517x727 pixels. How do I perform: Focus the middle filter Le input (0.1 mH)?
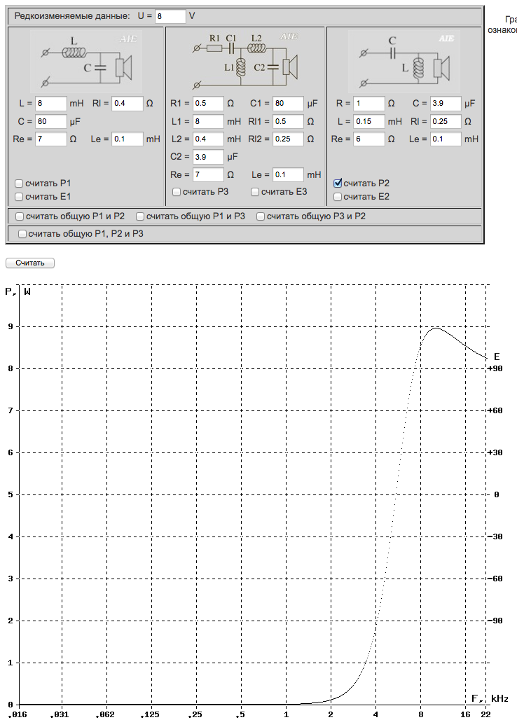click(288, 175)
